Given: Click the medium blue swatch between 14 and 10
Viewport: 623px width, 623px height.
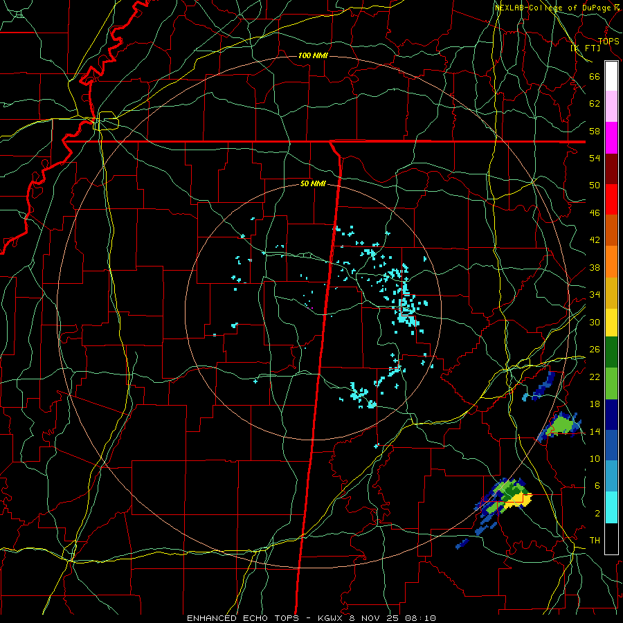Looking at the screenshot, I should 611,445.
